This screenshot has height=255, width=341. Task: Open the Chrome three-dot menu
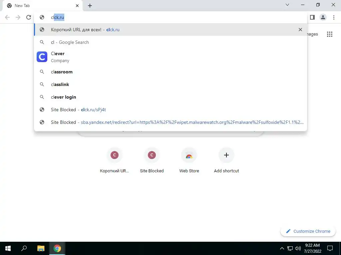click(x=334, y=17)
